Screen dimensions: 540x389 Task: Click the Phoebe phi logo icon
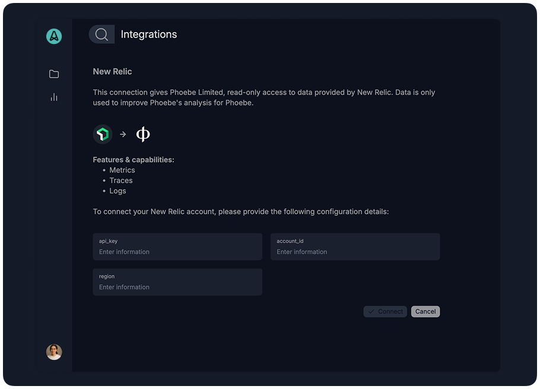coord(143,134)
